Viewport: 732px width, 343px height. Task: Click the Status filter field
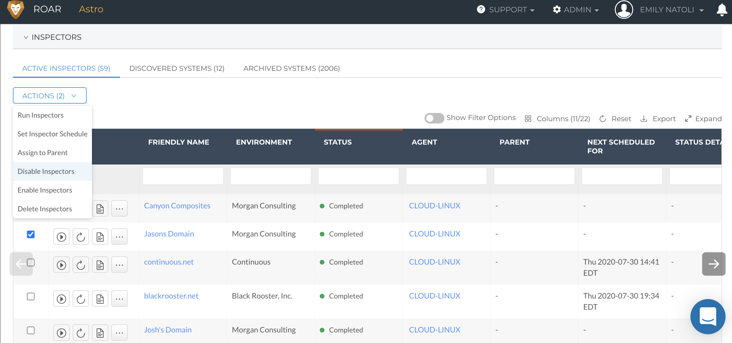point(359,176)
